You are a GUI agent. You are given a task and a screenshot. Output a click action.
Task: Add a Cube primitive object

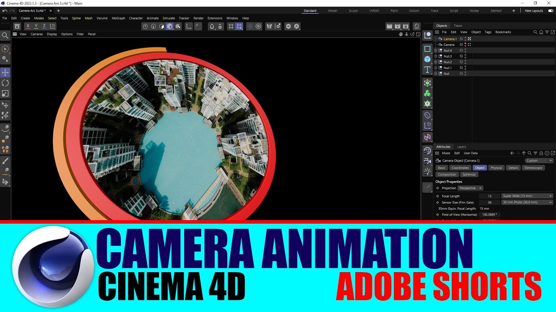pyautogui.click(x=427, y=59)
